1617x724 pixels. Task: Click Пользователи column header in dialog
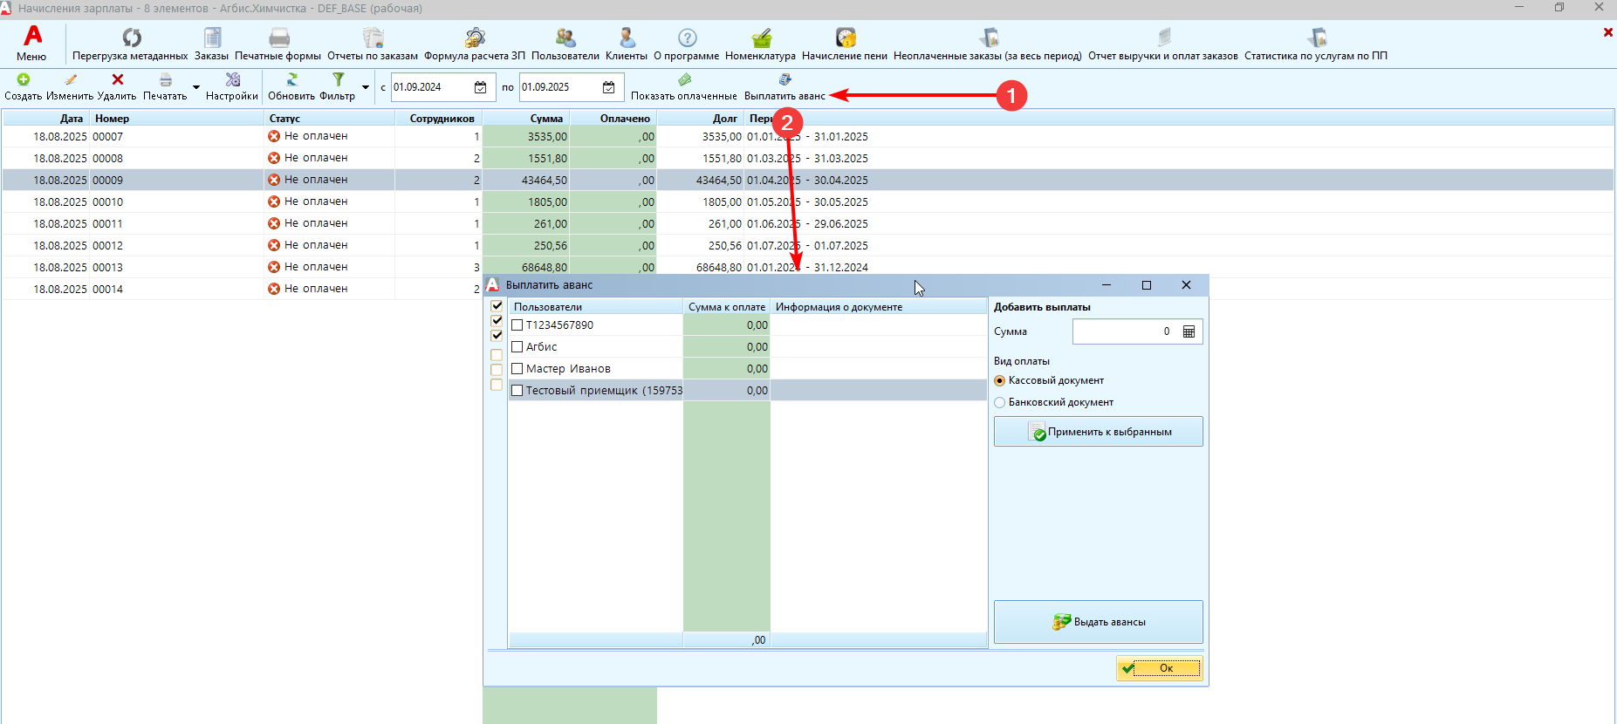coord(595,307)
